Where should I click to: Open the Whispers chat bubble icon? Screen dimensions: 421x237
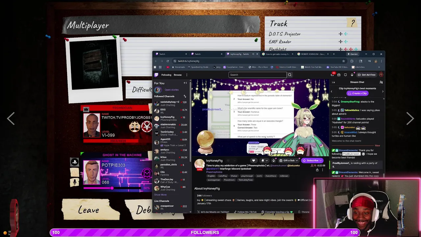click(345, 75)
